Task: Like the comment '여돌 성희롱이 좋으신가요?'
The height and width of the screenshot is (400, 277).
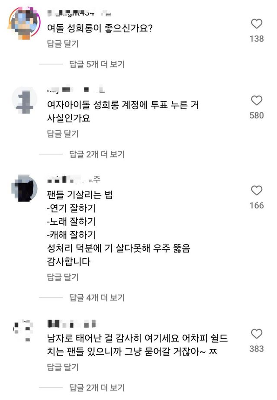Action: 257,24
